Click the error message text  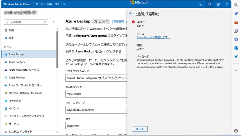(180, 63)
